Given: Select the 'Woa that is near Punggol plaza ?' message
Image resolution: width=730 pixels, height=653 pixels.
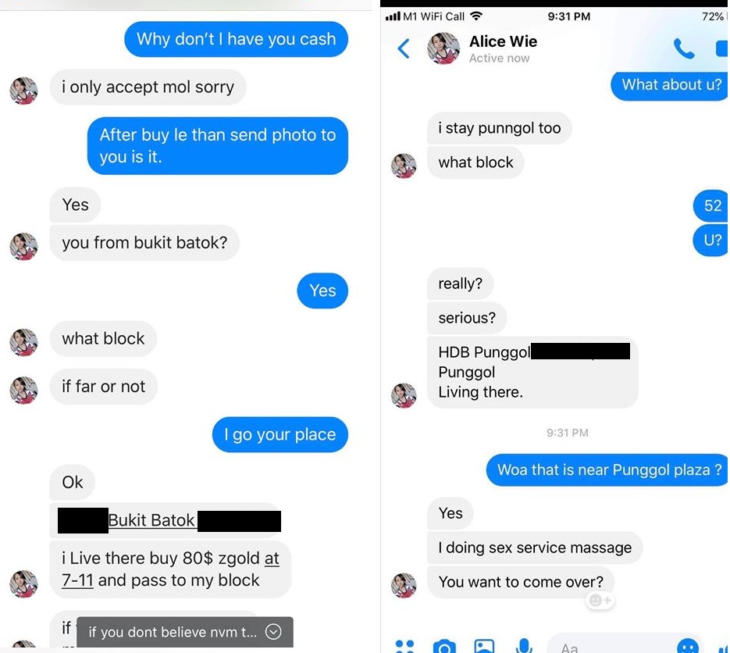Looking at the screenshot, I should (607, 469).
